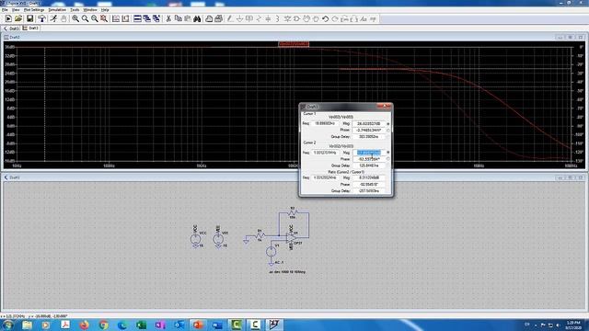Open the Plot Settings menu

pos(34,10)
